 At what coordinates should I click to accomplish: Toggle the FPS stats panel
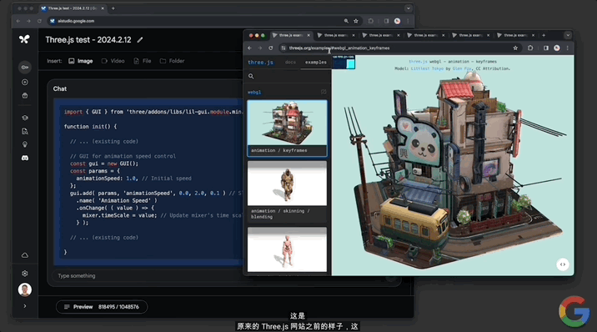(344, 63)
